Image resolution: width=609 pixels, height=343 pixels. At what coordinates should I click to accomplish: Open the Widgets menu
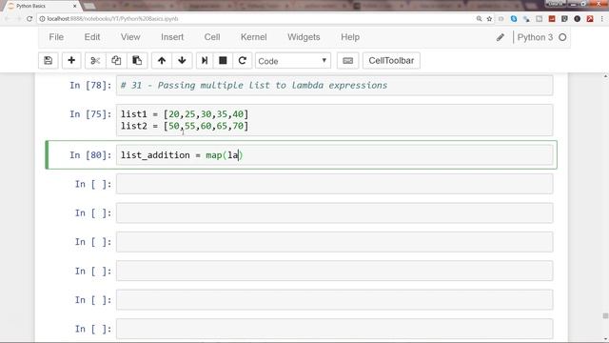[304, 37]
